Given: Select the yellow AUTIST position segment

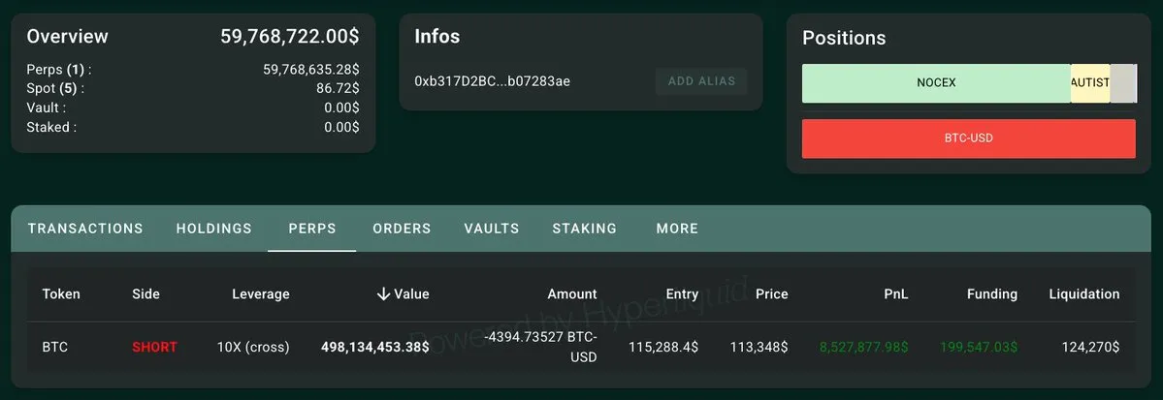Looking at the screenshot, I should point(1089,83).
